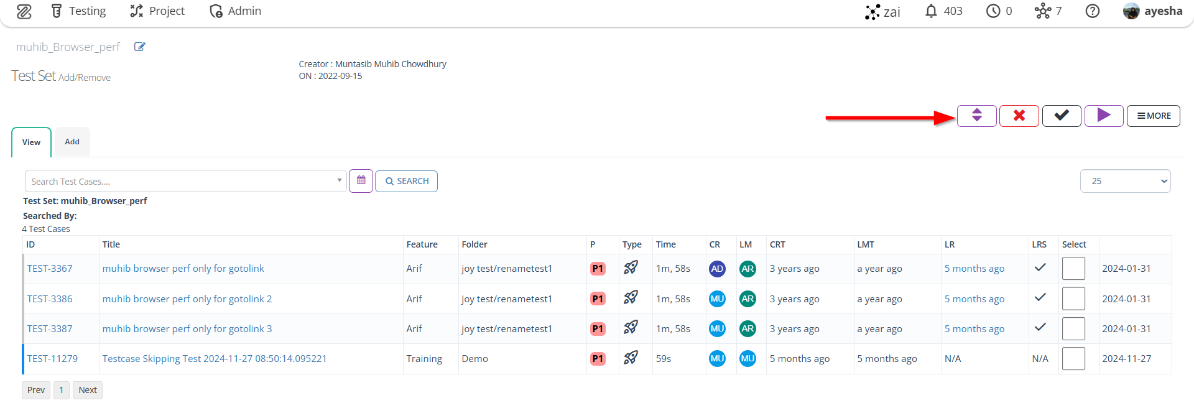Switch to the Add tab
Image resolution: width=1194 pixels, height=408 pixels.
pyautogui.click(x=72, y=142)
